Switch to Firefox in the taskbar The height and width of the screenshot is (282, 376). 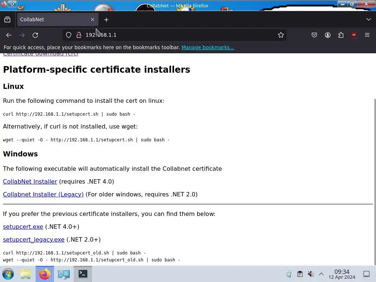point(44,274)
